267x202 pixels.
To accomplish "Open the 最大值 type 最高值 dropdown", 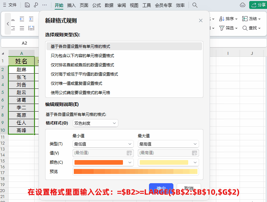I will click(x=168, y=144).
